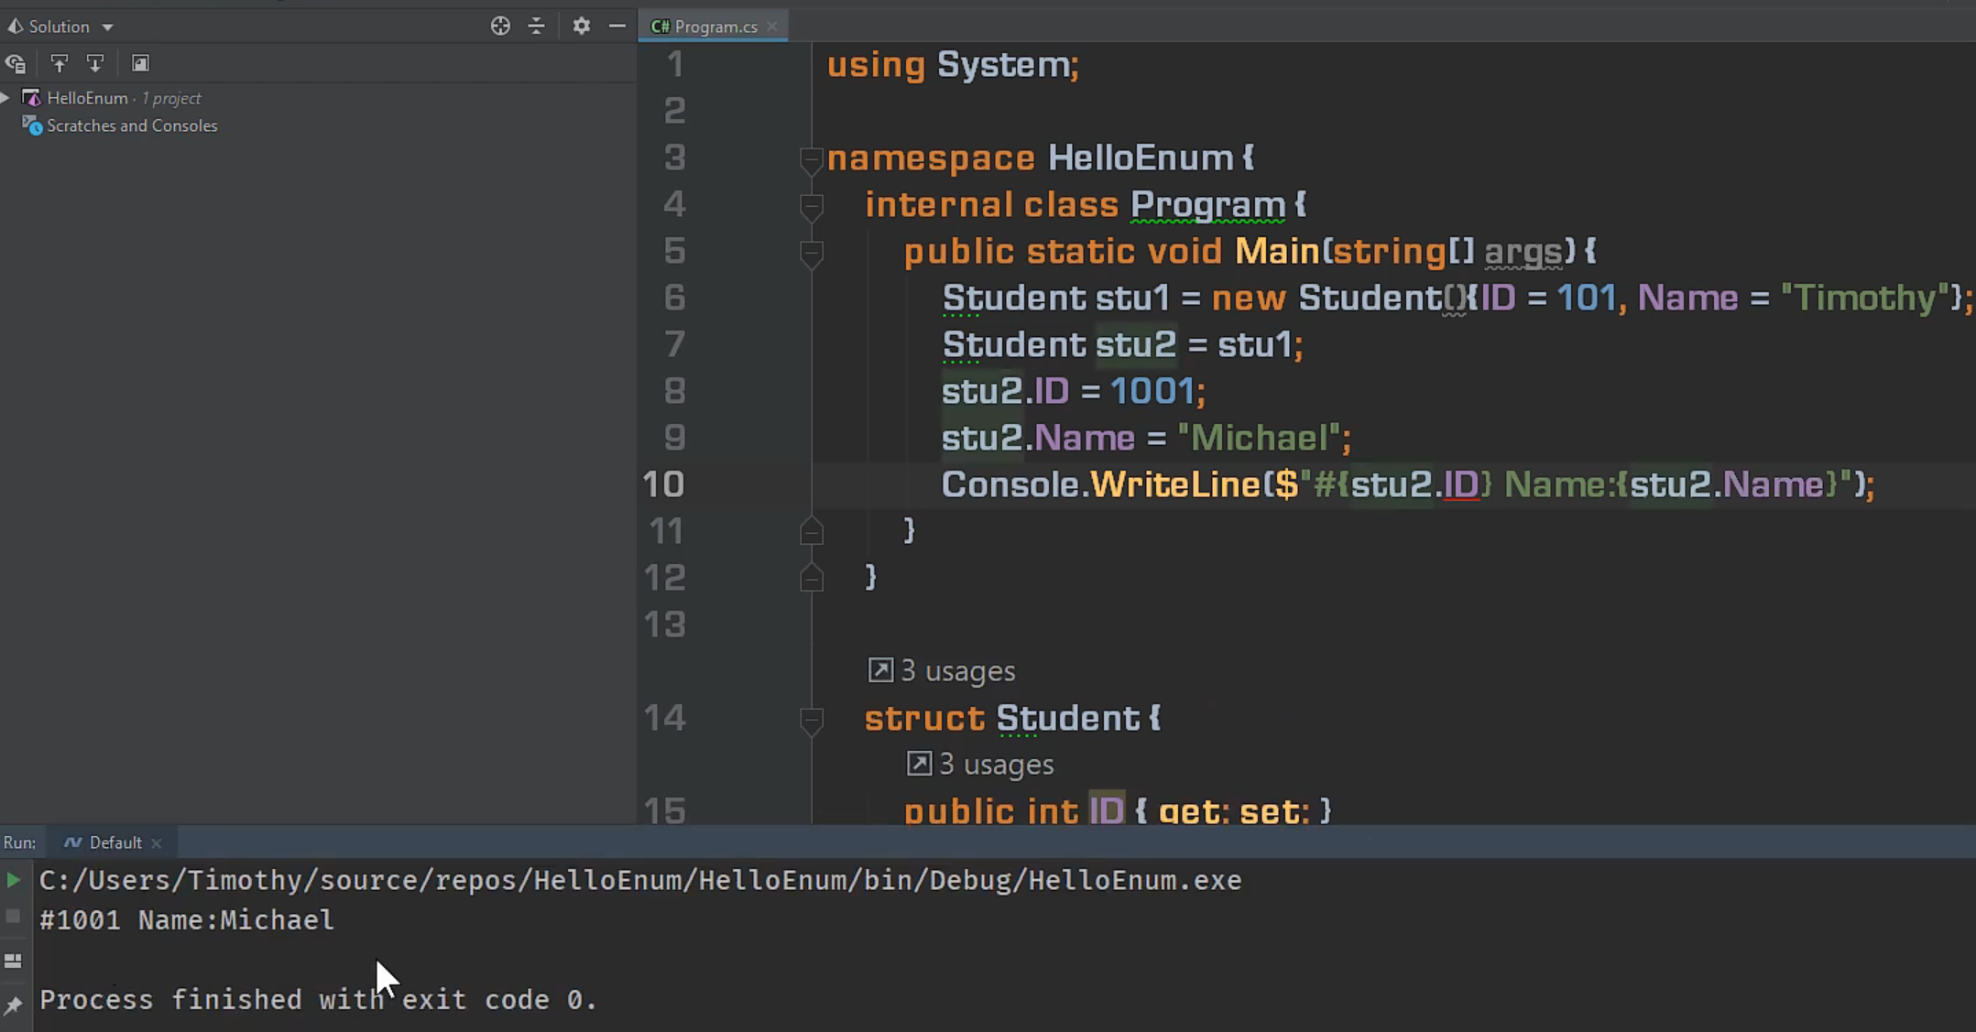Toggle Show All Files eye icon
Viewport: 1976px width, 1032px height.
pos(16,63)
